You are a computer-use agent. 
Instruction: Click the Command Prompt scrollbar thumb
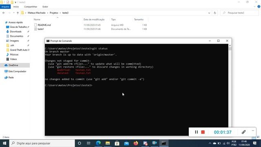[x=230, y=49]
